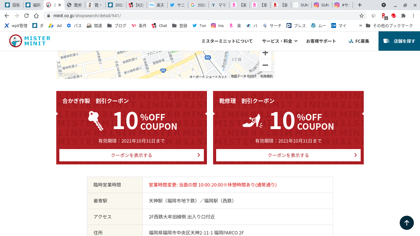Image resolution: width=420 pixels, height=236 pixels.
Task: Open the パス bookmark
Action: coord(74,26)
